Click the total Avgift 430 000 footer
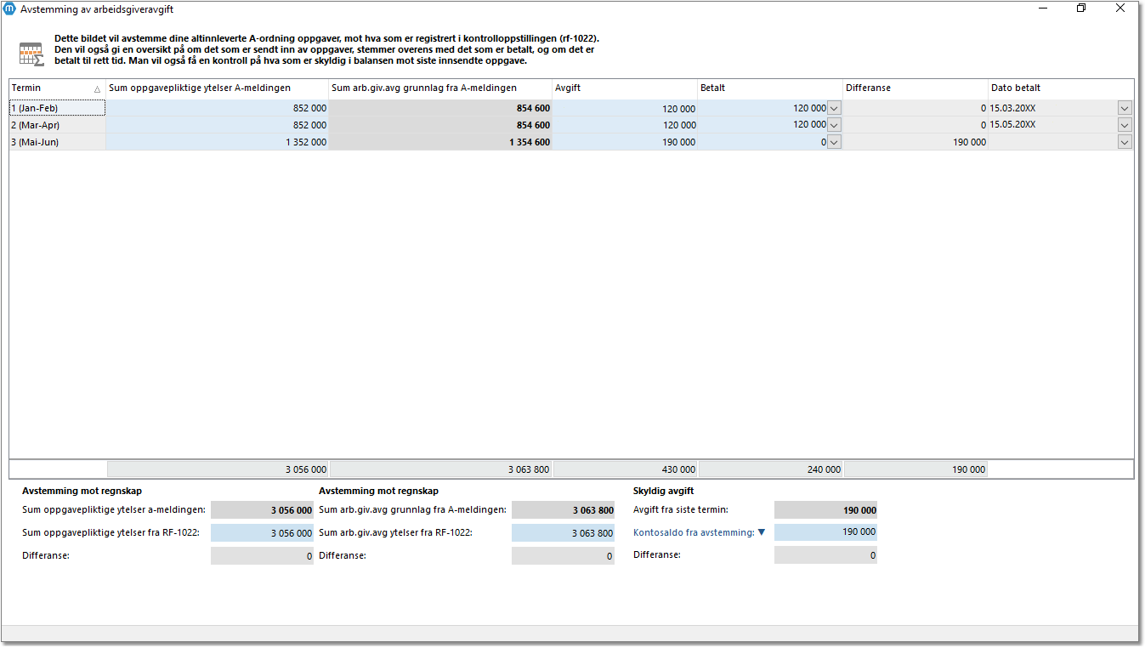The width and height of the screenshot is (1145, 648). tap(625, 469)
